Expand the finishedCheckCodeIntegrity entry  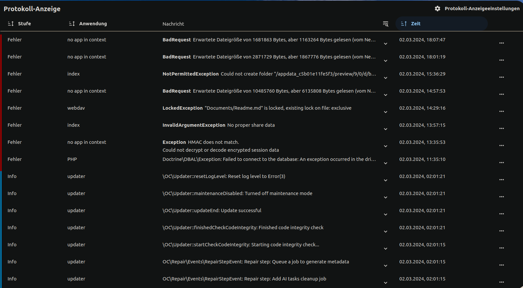coord(386,232)
